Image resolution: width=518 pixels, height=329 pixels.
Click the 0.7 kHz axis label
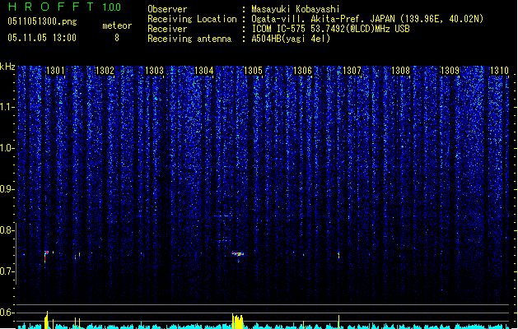(x=7, y=271)
